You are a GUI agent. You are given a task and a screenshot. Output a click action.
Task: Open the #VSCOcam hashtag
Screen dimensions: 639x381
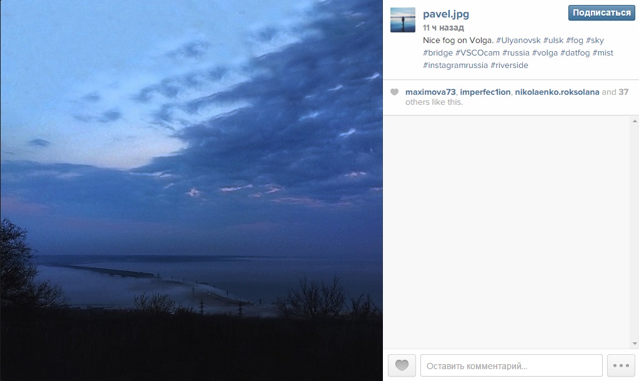(477, 53)
